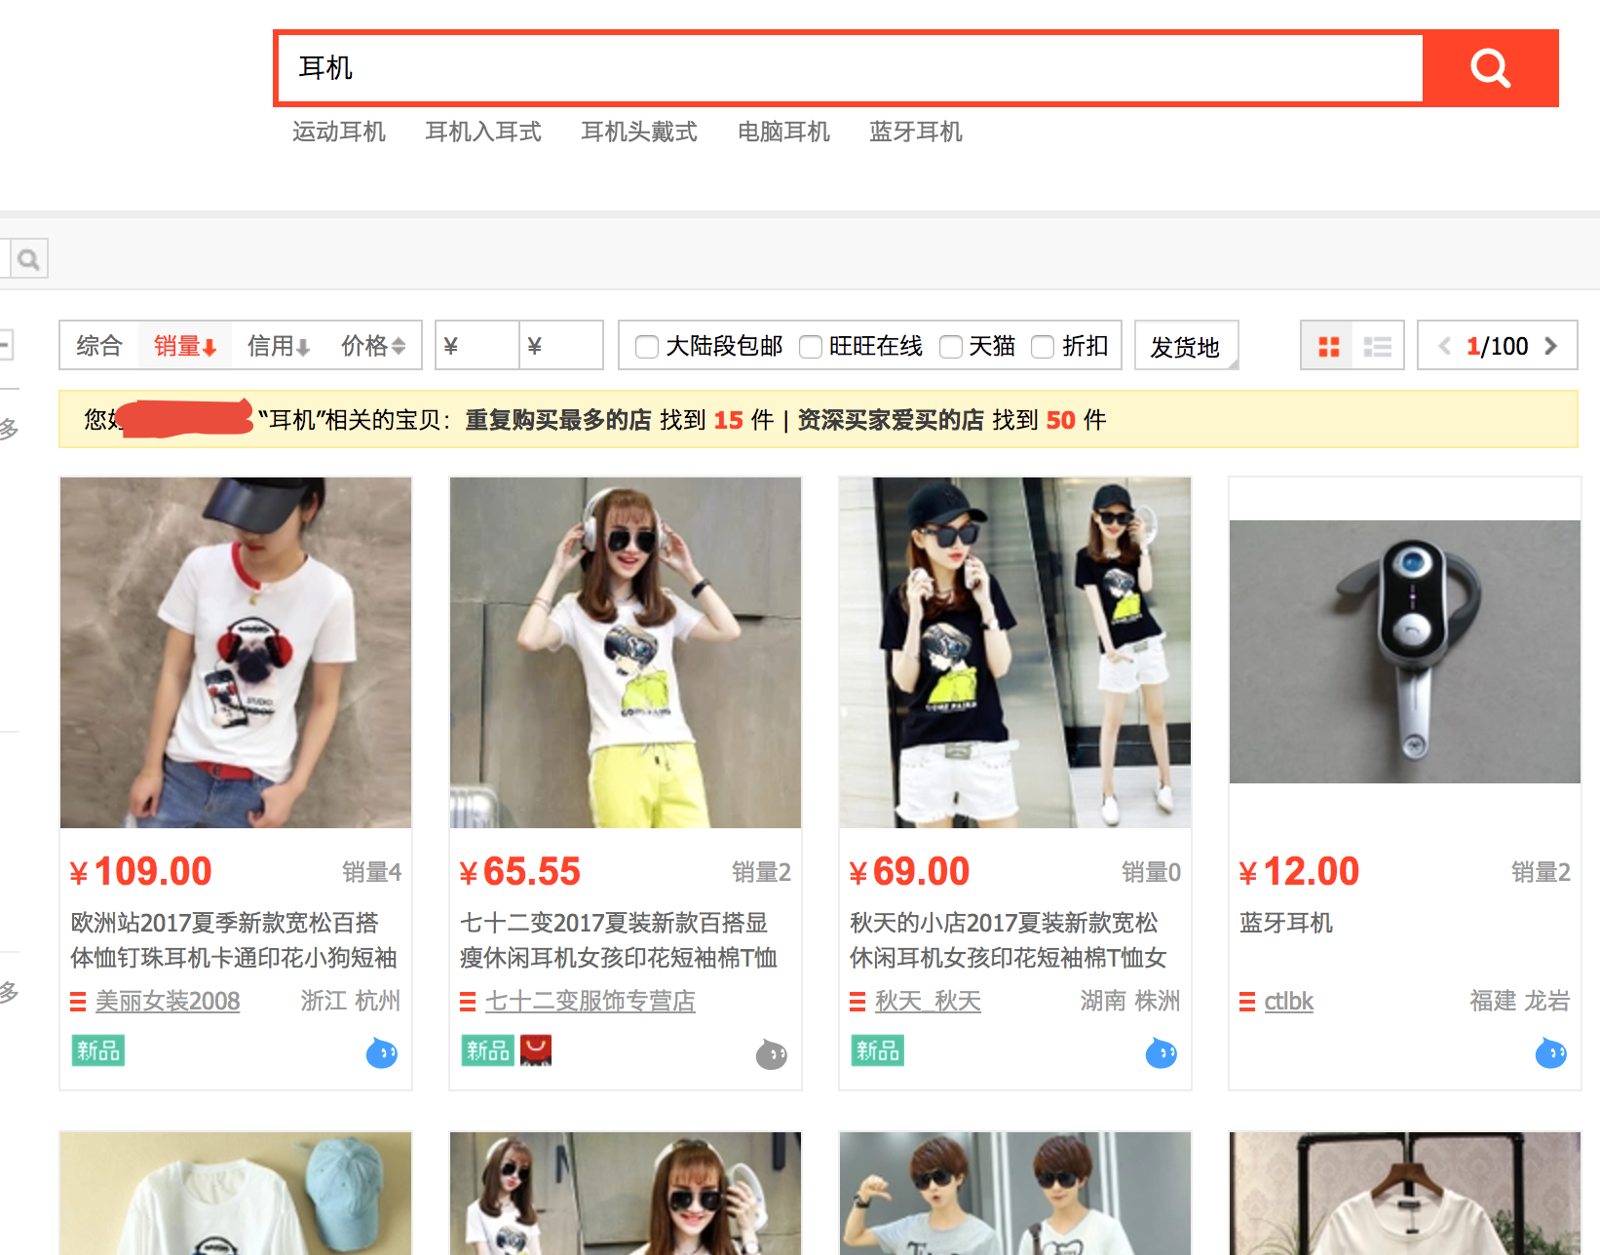Select suggested search 耳机头戴式
1600x1255 pixels.
coord(639,132)
